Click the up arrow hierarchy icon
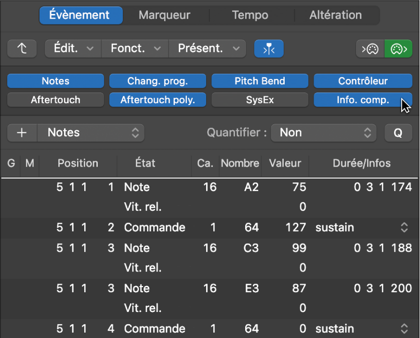The image size is (420, 338). [x=22, y=48]
